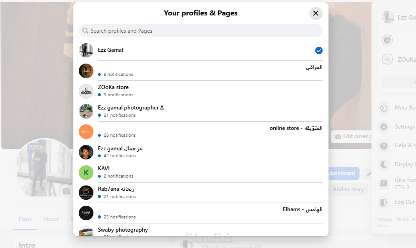This screenshot has width=416, height=248.
Task: Close the Your profiles & Pages dialog
Action: pos(316,13)
